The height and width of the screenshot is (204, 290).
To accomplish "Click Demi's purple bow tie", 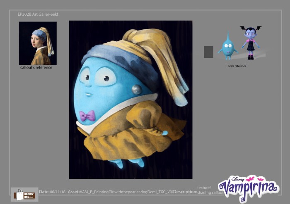I will tap(87, 116).
